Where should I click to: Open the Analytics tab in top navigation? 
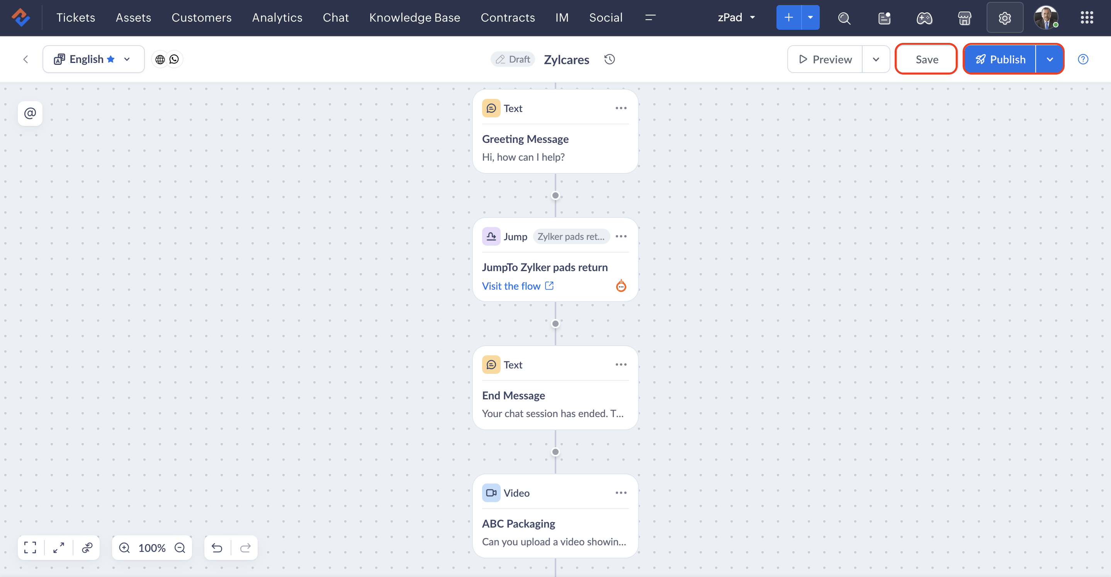coord(277,17)
